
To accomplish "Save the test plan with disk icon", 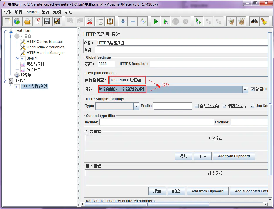I will [x=47, y=21].
